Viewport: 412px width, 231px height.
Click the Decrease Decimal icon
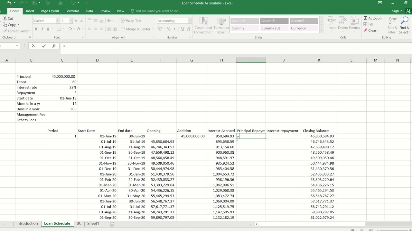tap(189, 29)
